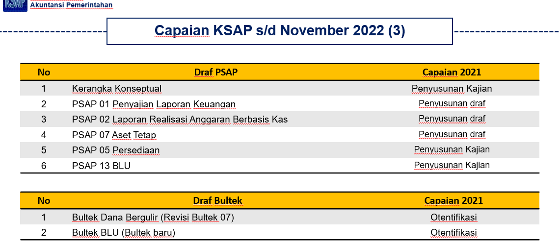Image resolution: width=560 pixels, height=245 pixels.
Task: Select the Bultek Dana Bergulir cell
Action: (153, 217)
